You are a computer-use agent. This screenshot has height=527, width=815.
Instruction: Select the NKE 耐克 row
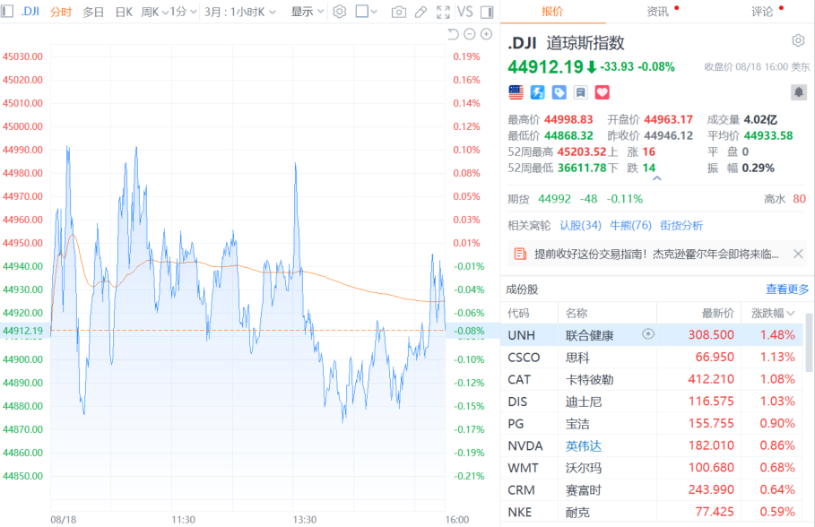[652, 512]
